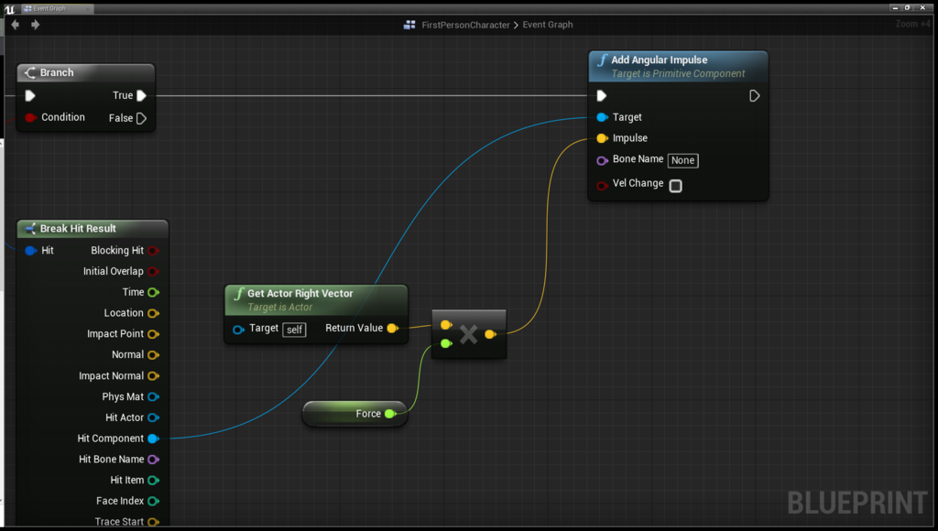Click the Impact Point output pin
The width and height of the screenshot is (938, 531).
153,334
